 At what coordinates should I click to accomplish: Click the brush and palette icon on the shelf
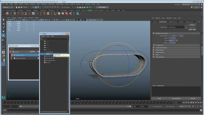(70, 13)
